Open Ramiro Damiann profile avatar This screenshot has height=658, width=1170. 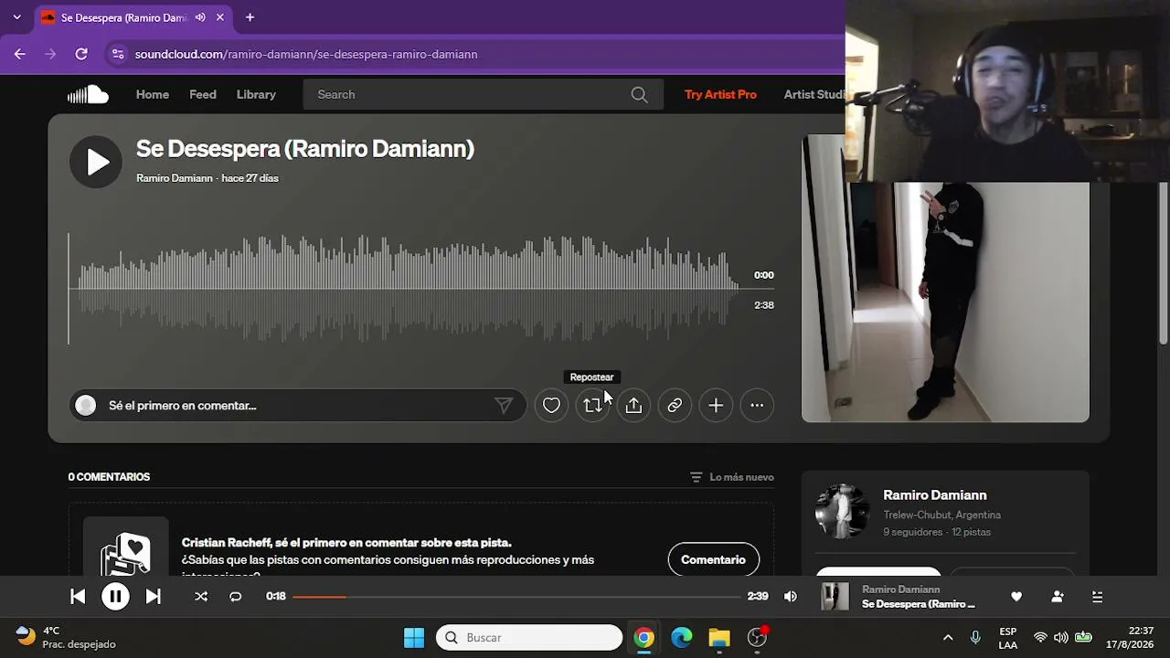[x=842, y=512]
